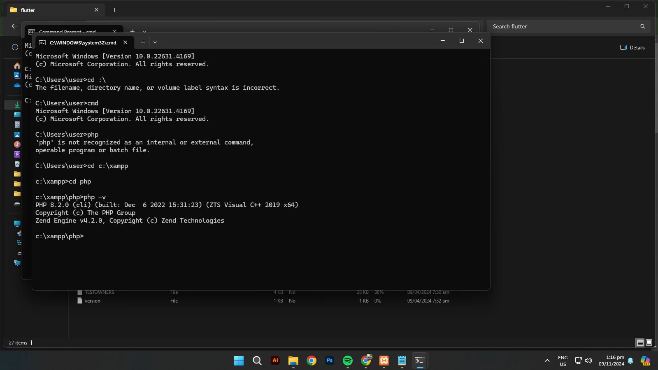
Task: Click the PHP 8.2.0 (cli) version line
Action: 167,205
